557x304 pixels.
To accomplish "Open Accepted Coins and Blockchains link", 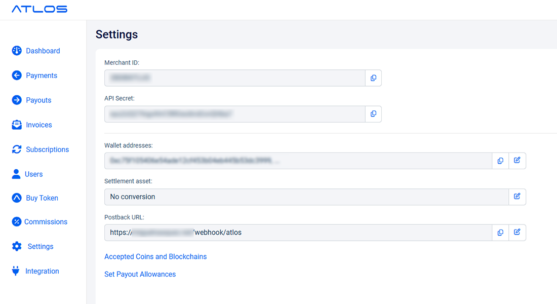I will (155, 256).
